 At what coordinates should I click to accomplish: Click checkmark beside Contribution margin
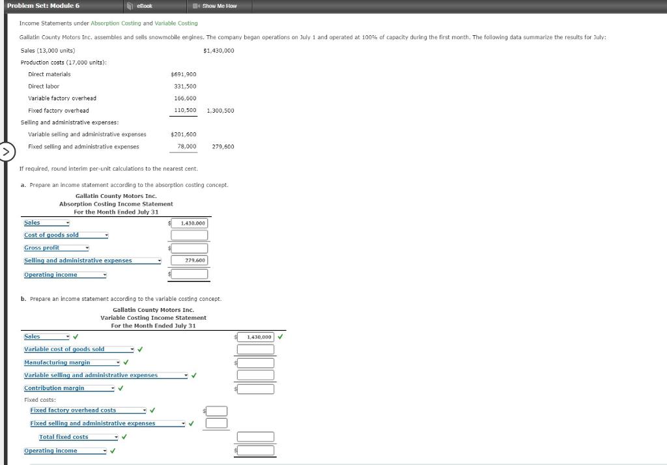pos(121,388)
